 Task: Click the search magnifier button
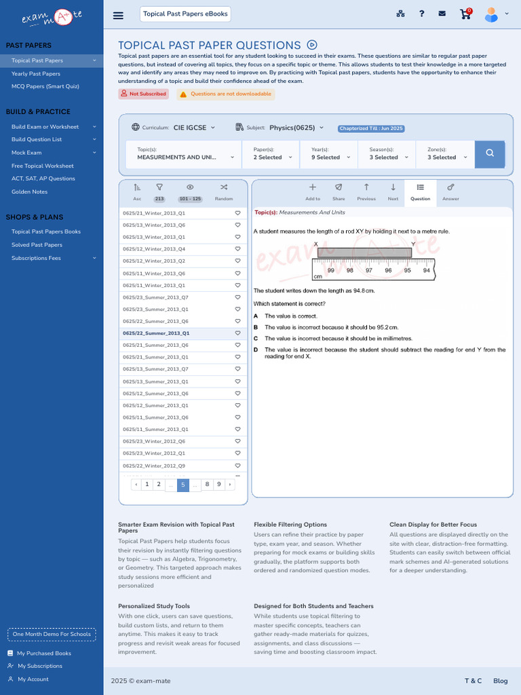pos(490,153)
